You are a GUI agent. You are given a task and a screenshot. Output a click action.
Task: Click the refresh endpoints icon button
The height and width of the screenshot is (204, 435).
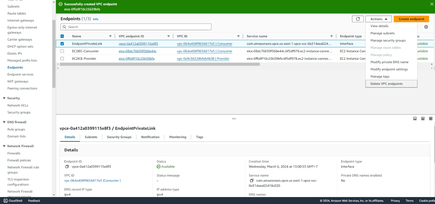358,19
